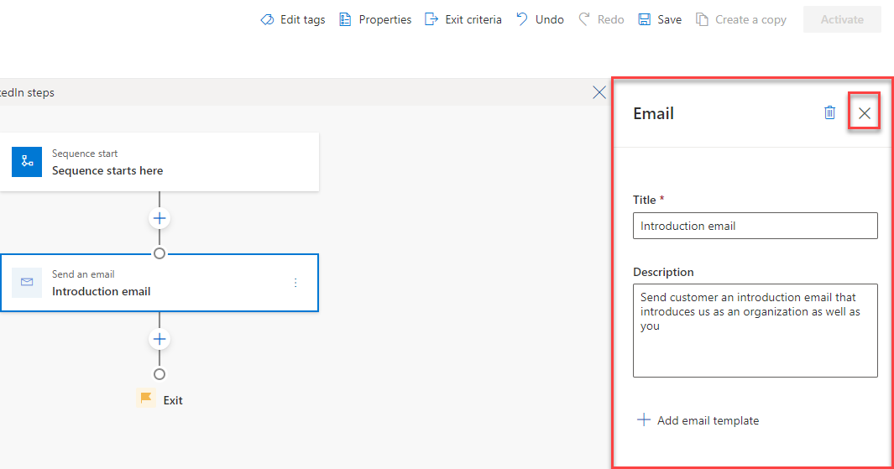Click the Redo toolbar button
894x469 pixels.
(601, 19)
